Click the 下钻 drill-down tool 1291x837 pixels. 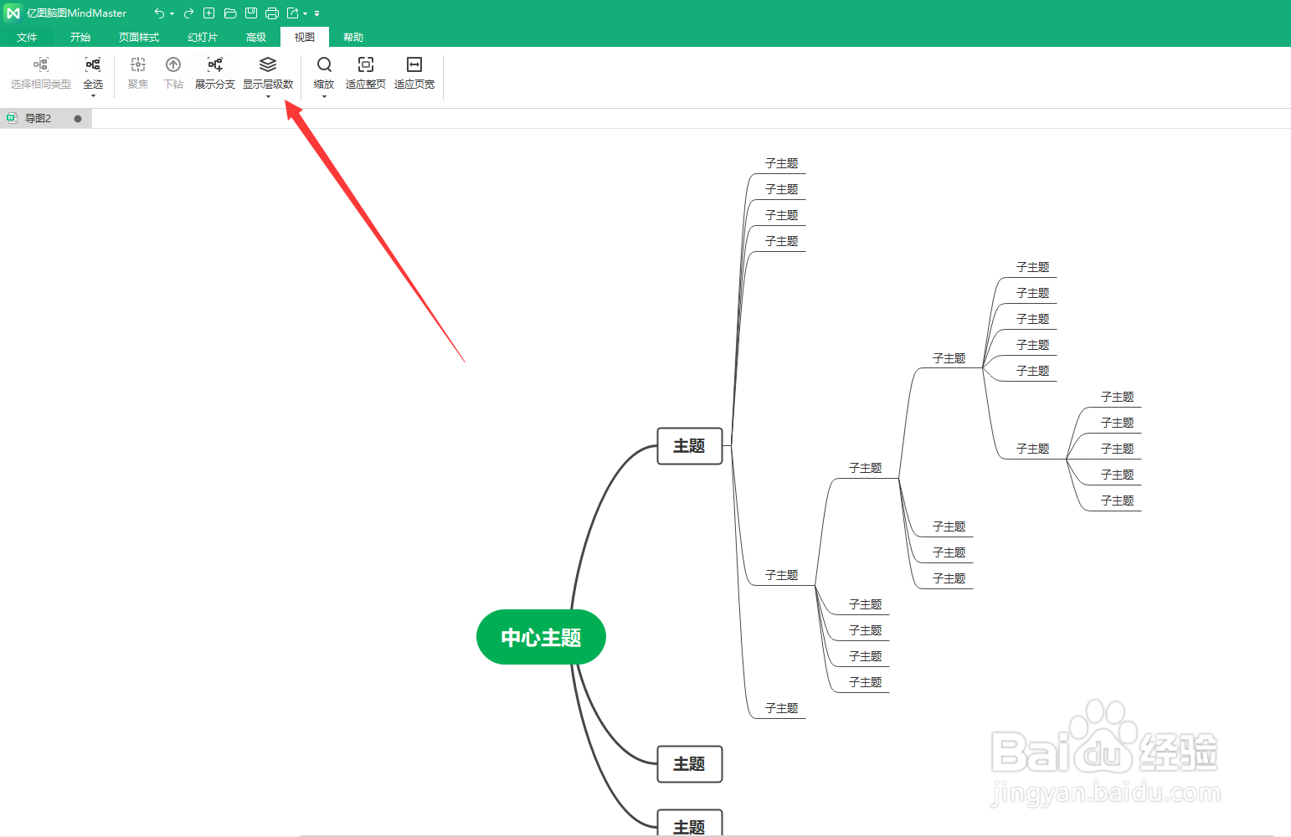click(173, 73)
